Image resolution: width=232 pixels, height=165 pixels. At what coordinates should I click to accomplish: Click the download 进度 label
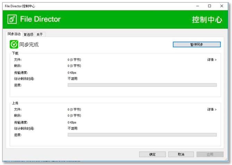(x=18, y=85)
